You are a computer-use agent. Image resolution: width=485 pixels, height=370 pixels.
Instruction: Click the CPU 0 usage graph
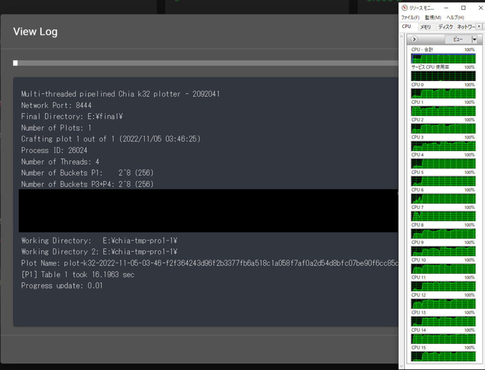pyautogui.click(x=443, y=94)
